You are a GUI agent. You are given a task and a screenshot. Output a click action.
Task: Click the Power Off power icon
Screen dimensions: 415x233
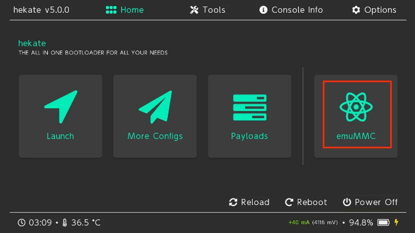[347, 202]
